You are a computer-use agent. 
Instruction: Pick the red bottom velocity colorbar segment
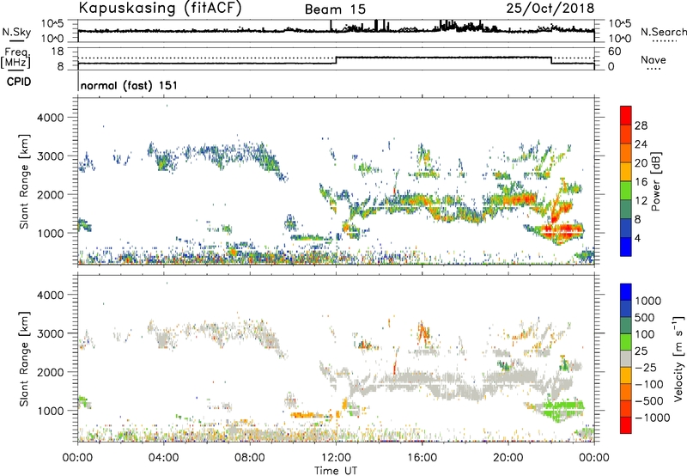(x=626, y=425)
